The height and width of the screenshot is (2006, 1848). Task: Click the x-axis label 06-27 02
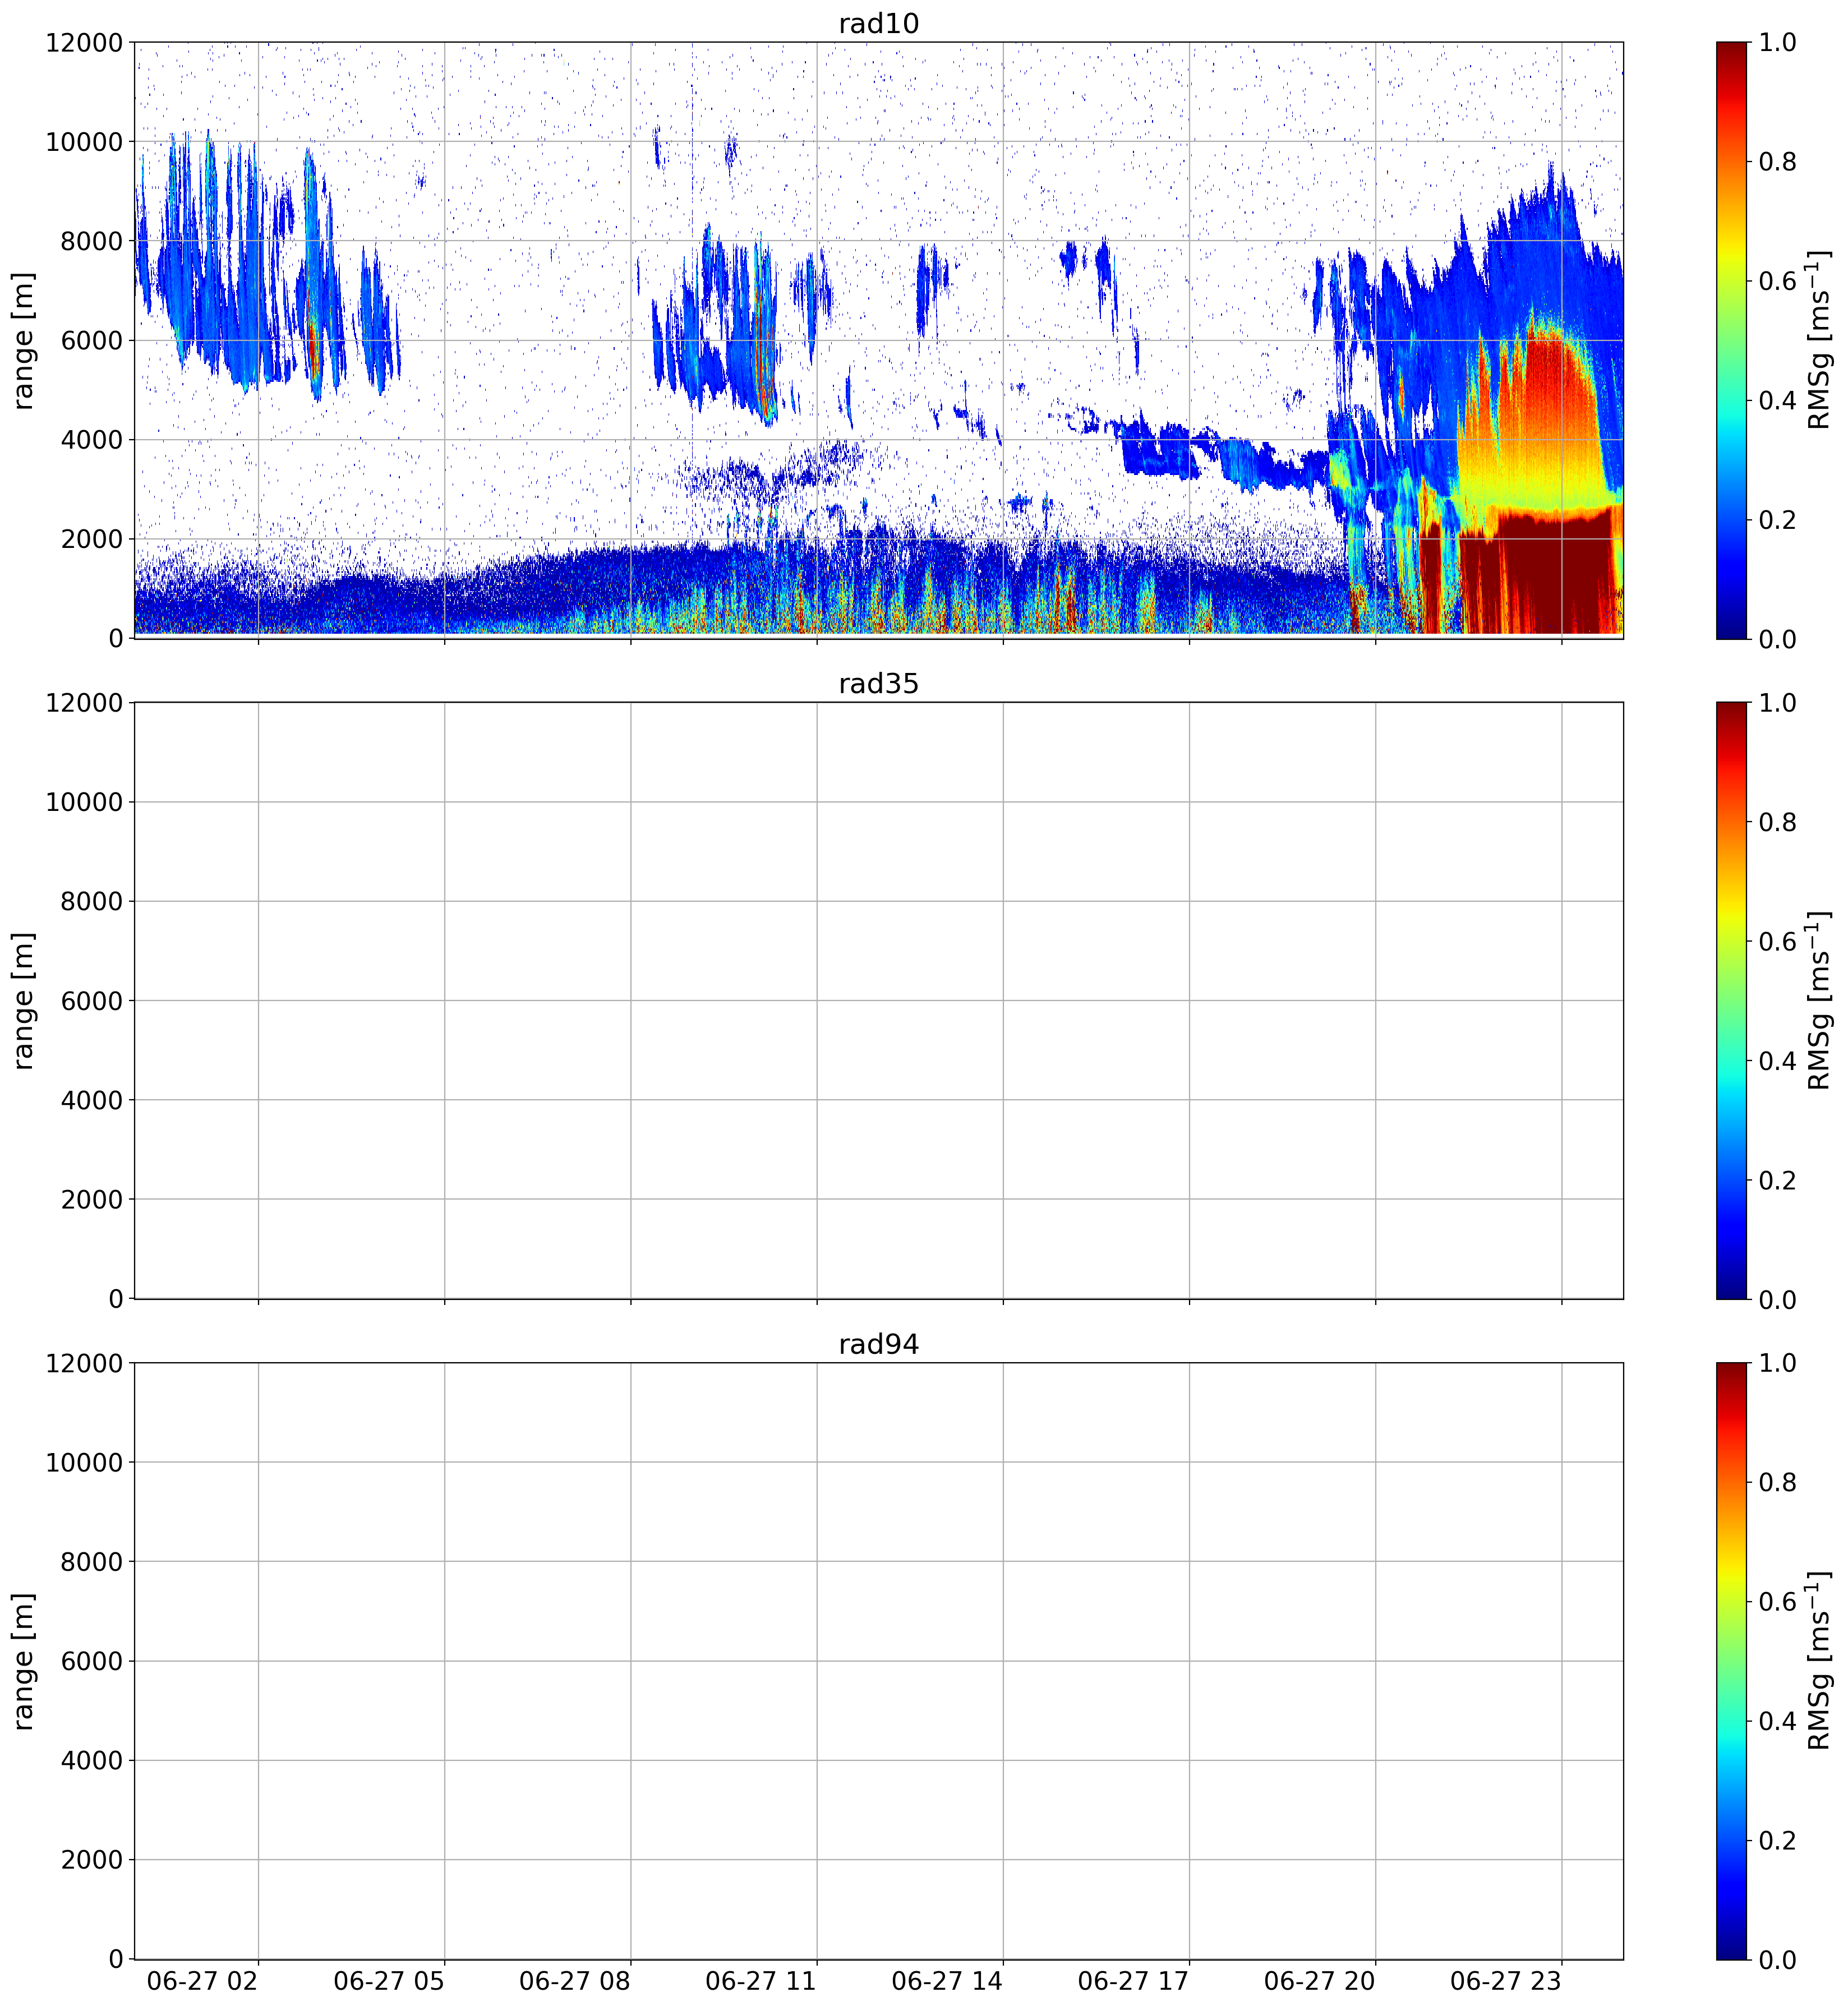click(202, 1981)
